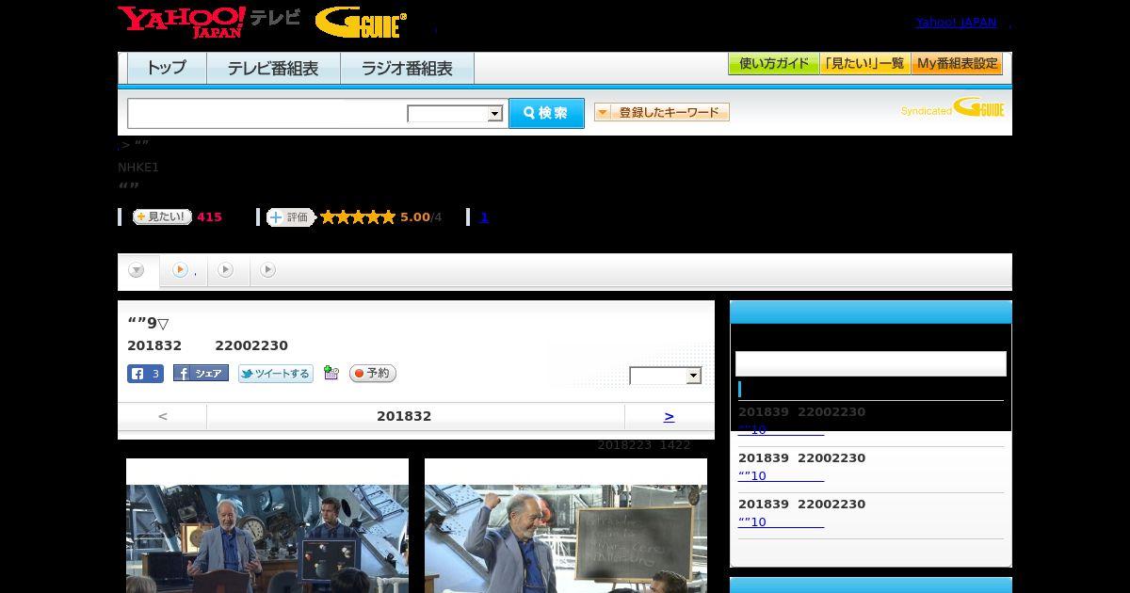
Task: Expand the dropdown inside the search bar
Action: [455, 114]
